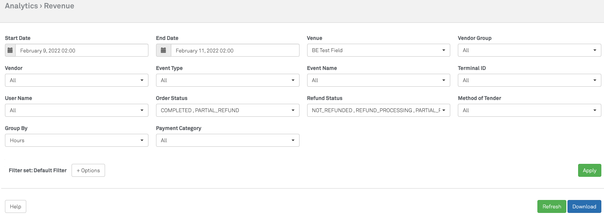Open the User Name dropdown
Viewport: 604px width, 219px height.
click(x=76, y=110)
